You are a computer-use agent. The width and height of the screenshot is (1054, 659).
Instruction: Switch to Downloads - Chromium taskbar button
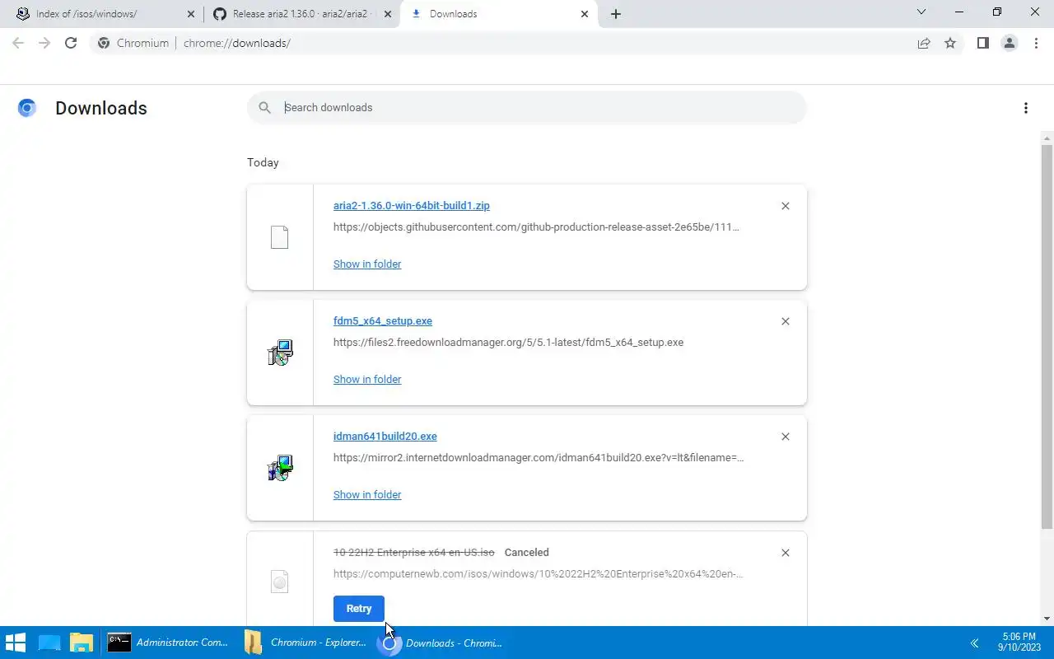point(440,643)
